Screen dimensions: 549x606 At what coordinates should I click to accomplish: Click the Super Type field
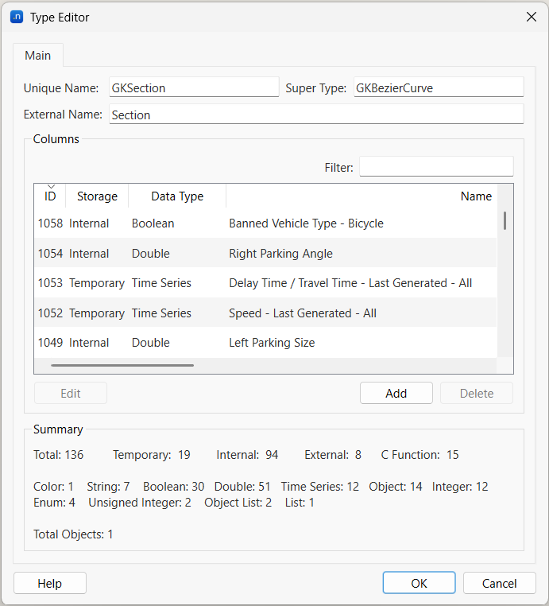(439, 87)
